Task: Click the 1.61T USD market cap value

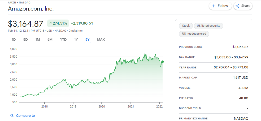Action: 241,78
